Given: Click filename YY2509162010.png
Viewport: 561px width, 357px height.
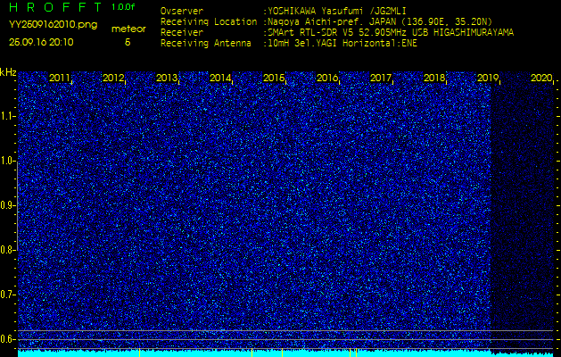Looking at the screenshot, I should 53,25.
